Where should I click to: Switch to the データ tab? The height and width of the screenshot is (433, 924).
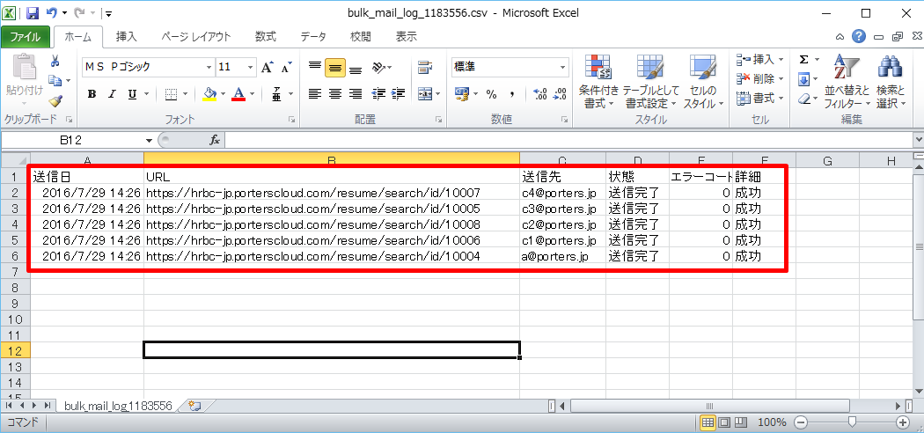pos(313,37)
